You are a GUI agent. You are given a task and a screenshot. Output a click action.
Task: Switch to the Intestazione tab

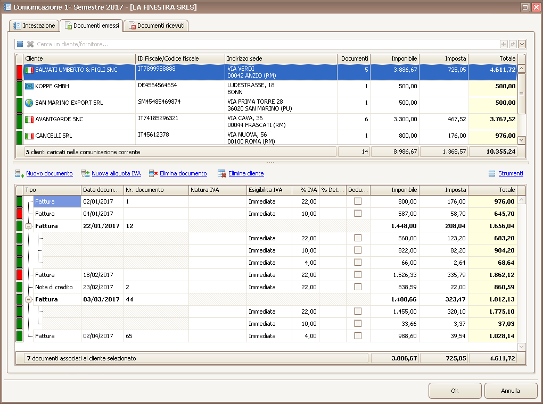point(34,26)
